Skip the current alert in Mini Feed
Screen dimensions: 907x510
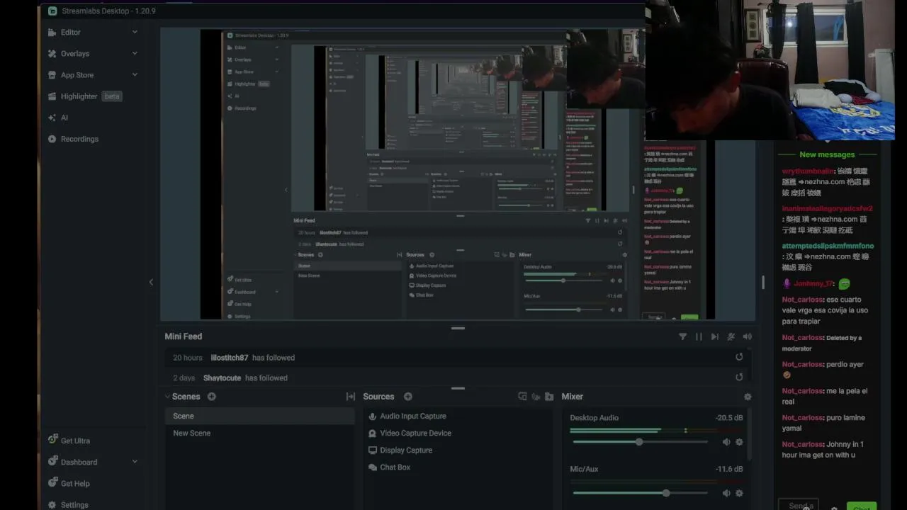(x=714, y=337)
